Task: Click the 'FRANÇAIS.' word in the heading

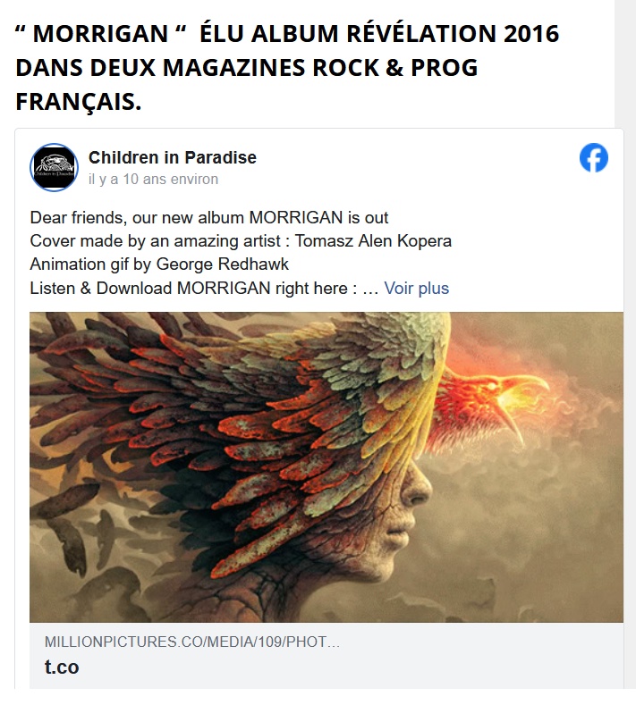Action: coord(79,102)
